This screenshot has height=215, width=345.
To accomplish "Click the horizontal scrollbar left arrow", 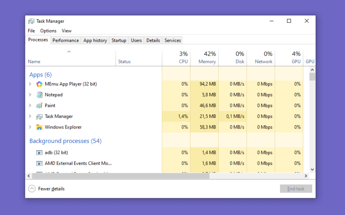I will 29,176.
